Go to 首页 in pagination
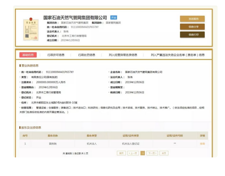 pyautogui.click(x=121, y=153)
